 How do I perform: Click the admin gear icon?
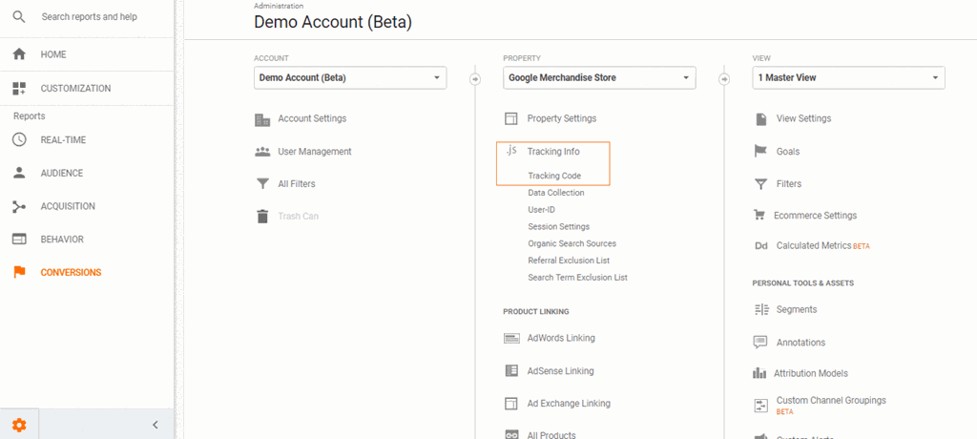[x=19, y=425]
